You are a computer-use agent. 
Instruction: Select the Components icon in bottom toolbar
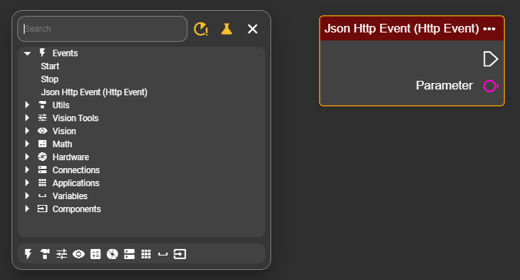(180, 254)
